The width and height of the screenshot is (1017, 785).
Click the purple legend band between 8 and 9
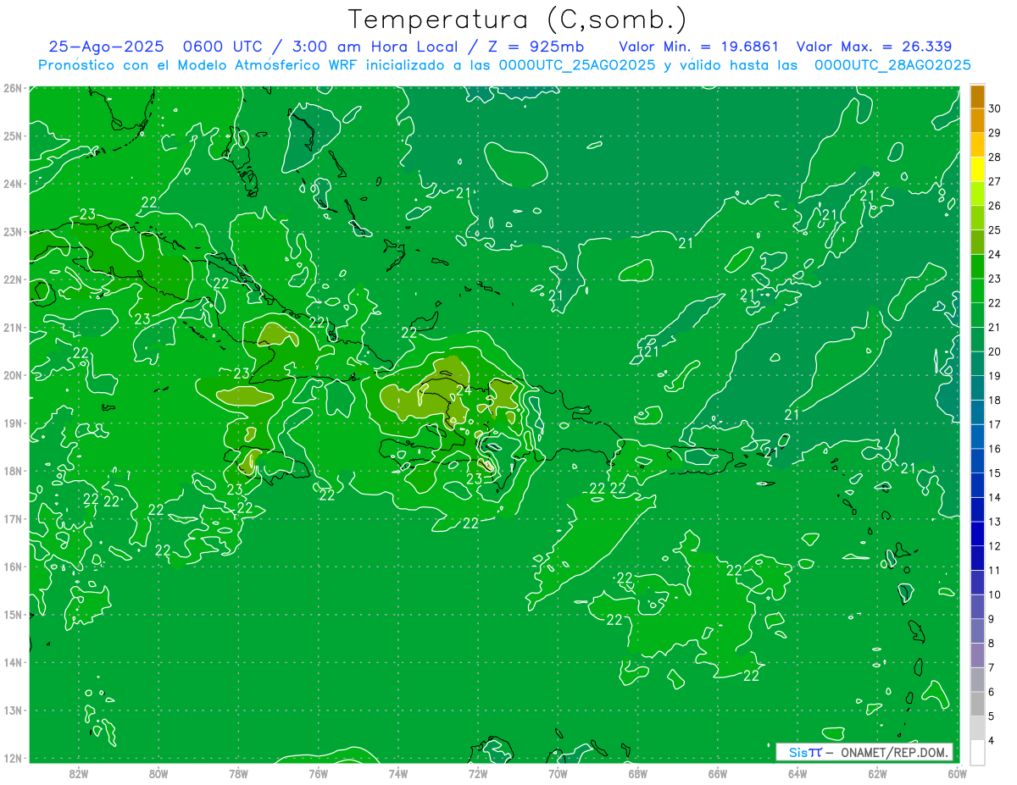977,631
